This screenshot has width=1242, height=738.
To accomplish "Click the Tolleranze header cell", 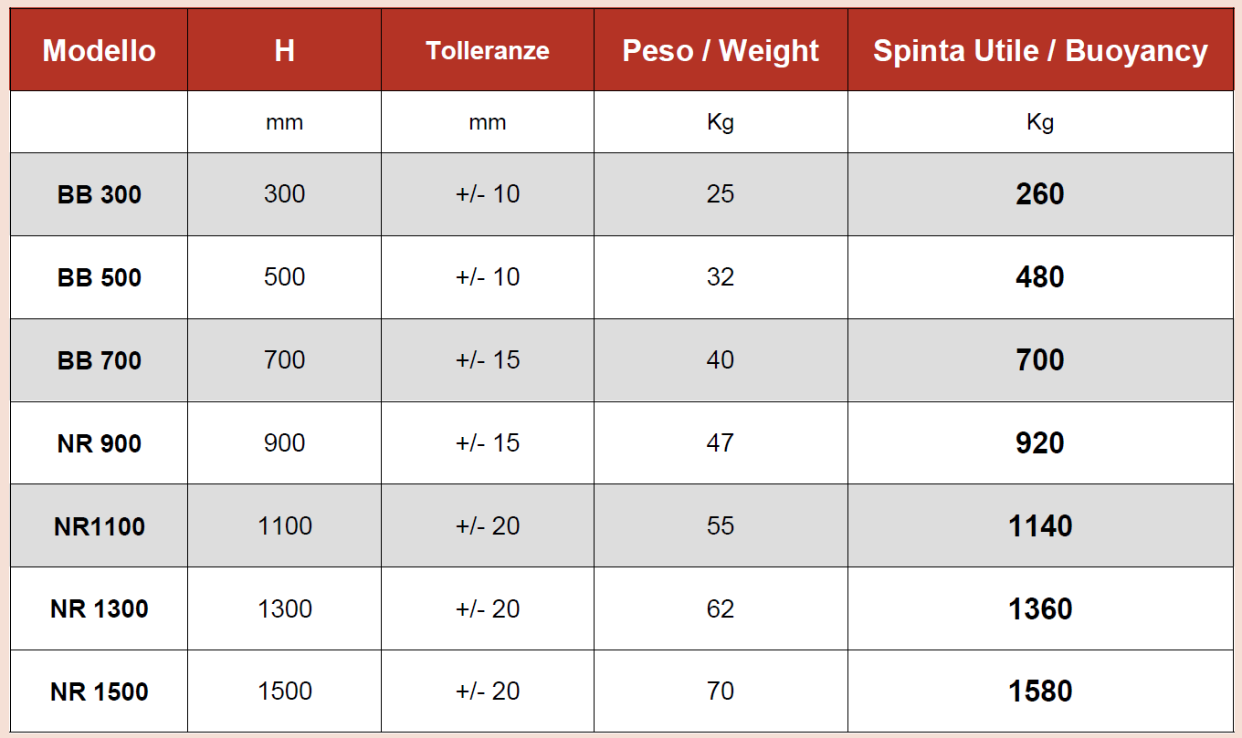I will point(488,50).
